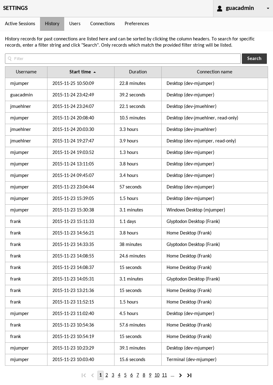273x385 pixels.
Task: Open page 11 of history
Action: pyautogui.click(x=164, y=375)
